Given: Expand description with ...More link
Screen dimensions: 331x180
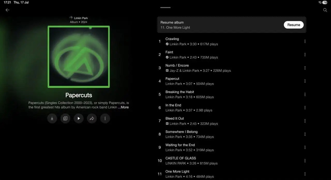Looking at the screenshot, I should tap(123, 107).
